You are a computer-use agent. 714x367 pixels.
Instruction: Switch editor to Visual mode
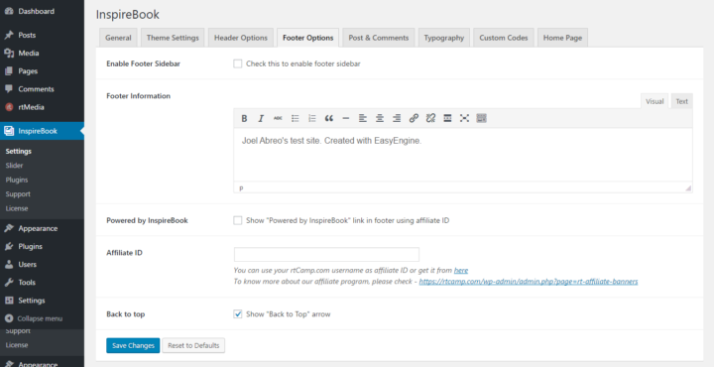(x=654, y=101)
